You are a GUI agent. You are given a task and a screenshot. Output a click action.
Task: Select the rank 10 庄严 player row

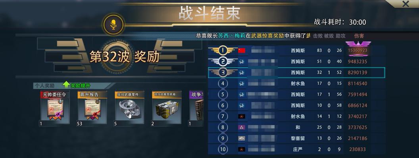297,149
